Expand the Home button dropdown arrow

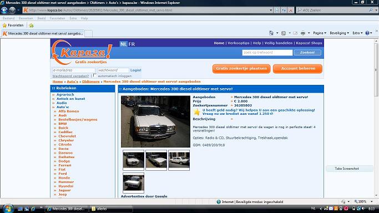click(277, 33)
